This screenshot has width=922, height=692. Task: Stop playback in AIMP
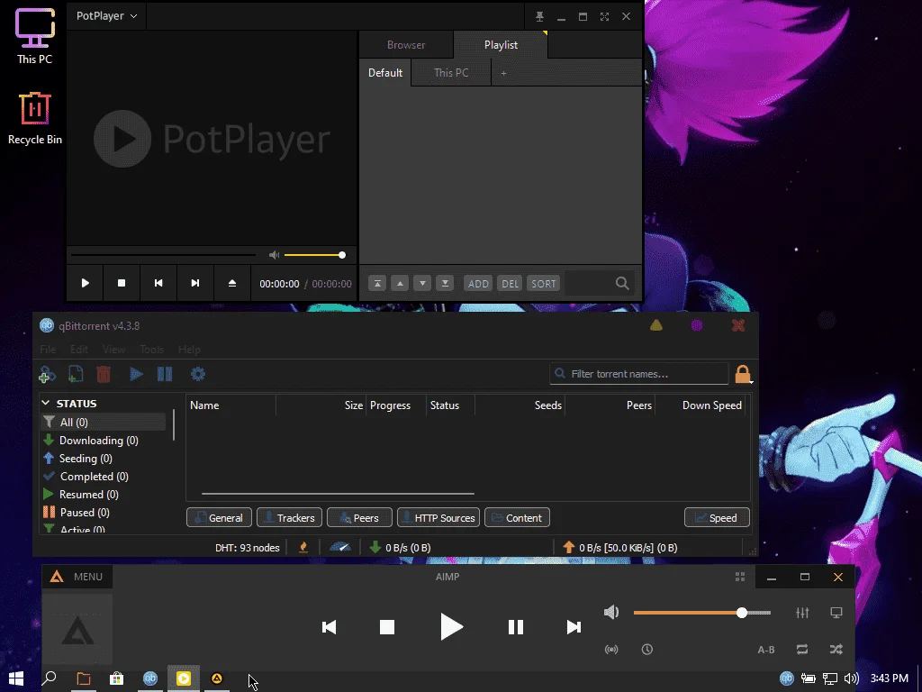387,627
